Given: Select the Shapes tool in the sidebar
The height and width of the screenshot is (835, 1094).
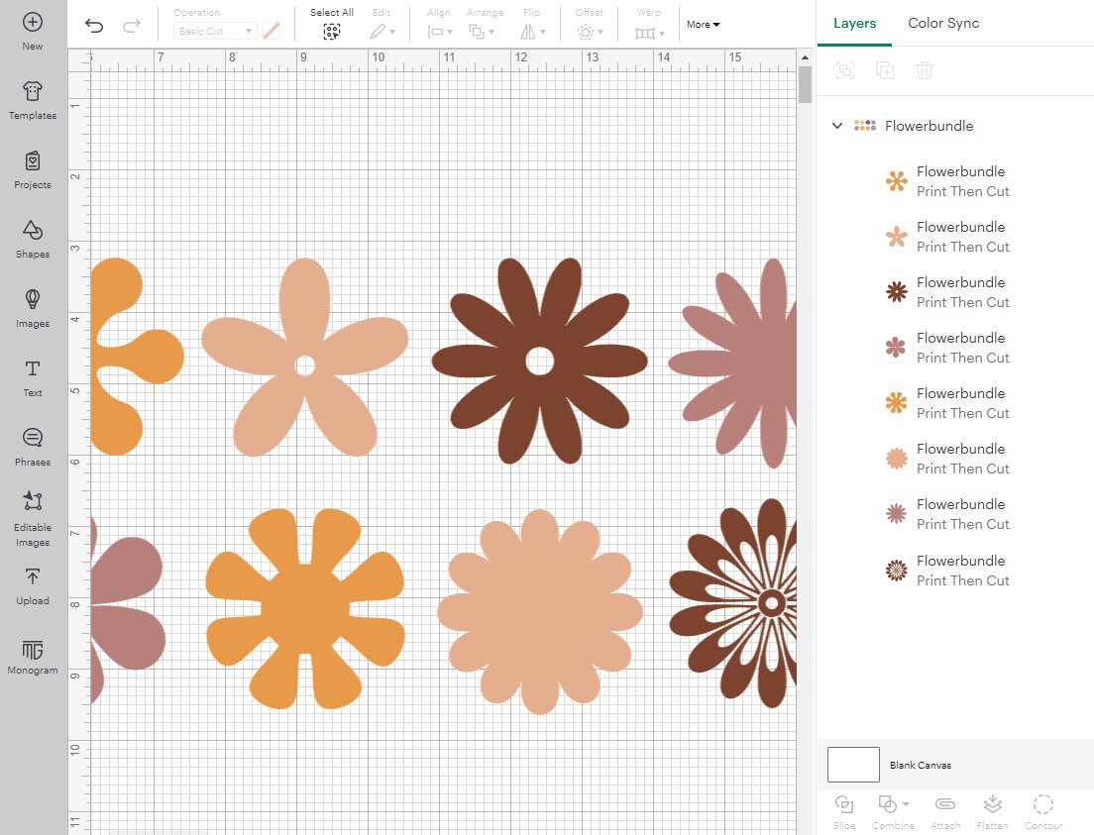Looking at the screenshot, I should coord(32,240).
